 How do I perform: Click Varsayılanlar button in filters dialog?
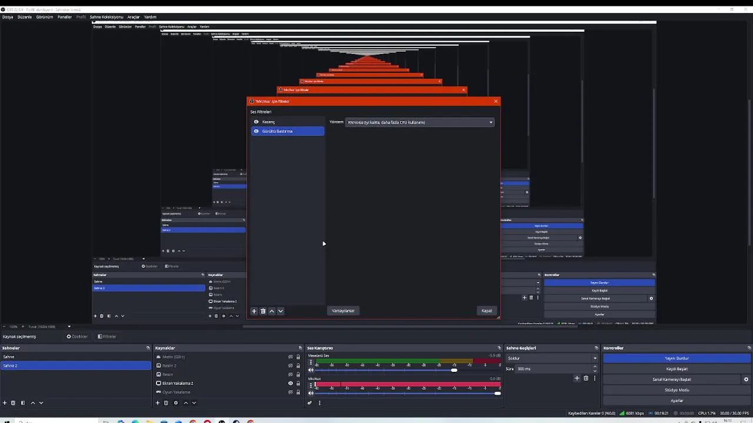tap(343, 311)
